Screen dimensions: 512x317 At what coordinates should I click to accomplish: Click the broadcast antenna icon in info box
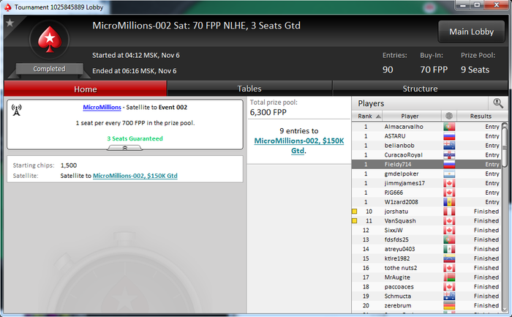pyautogui.click(x=16, y=110)
